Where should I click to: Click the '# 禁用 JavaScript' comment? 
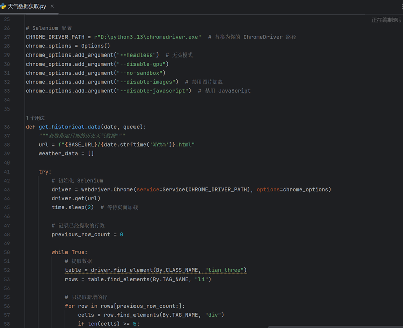coord(224,91)
